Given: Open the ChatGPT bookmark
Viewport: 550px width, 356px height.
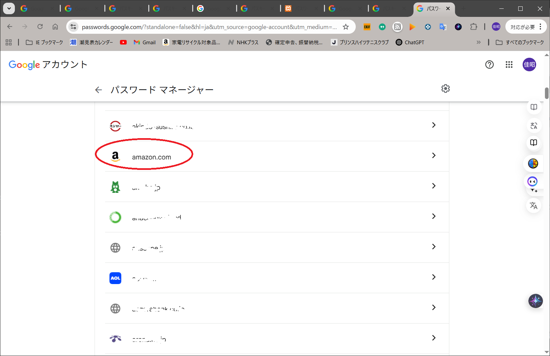Looking at the screenshot, I should 410,42.
